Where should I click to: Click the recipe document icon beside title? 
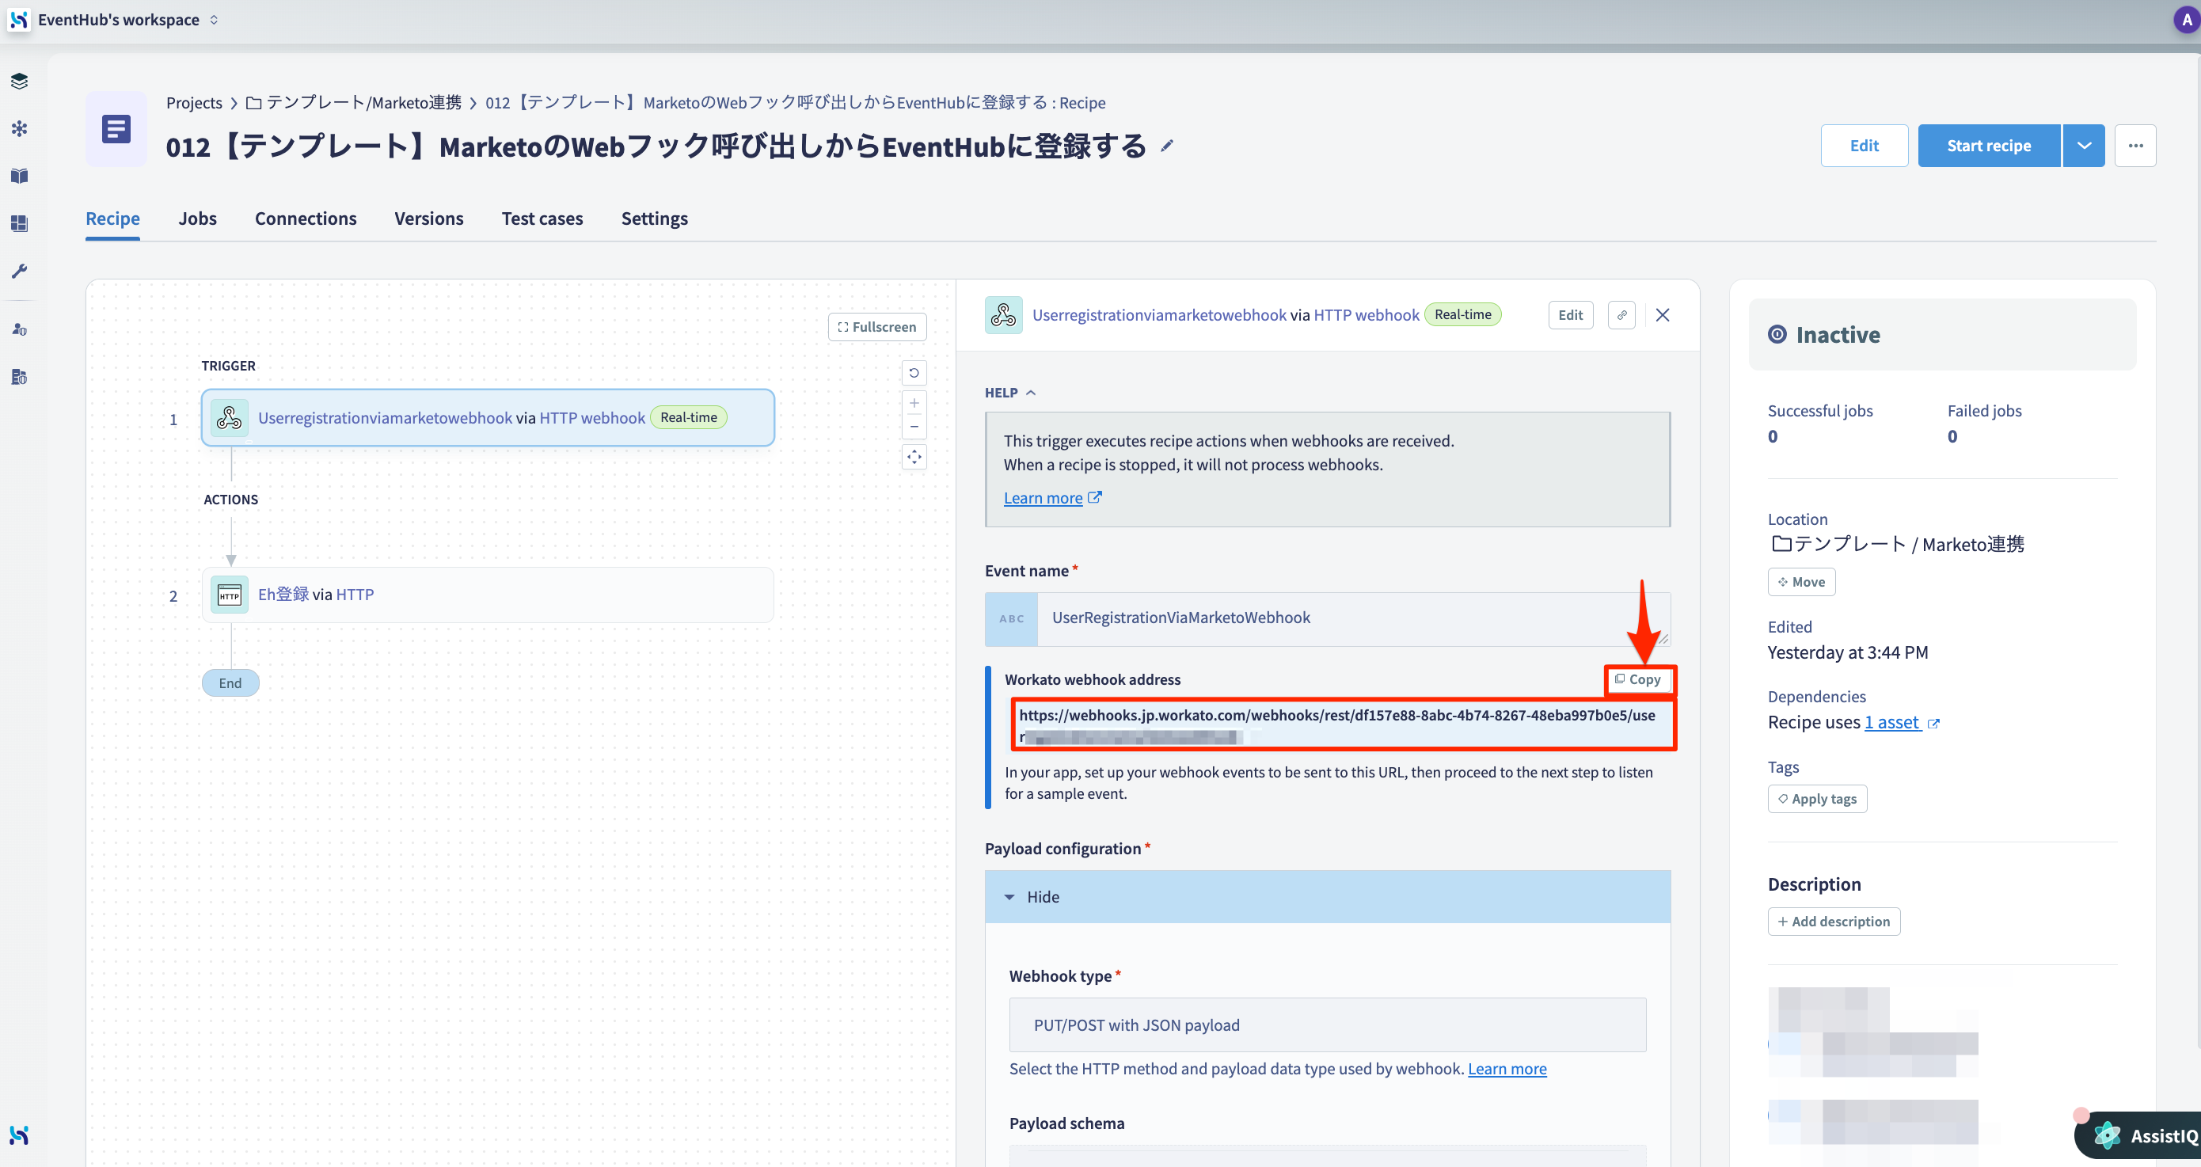click(x=116, y=129)
